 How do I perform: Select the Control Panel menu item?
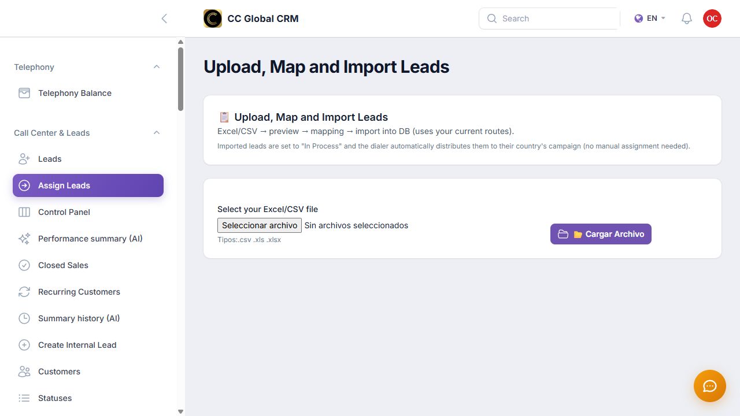(x=88, y=212)
